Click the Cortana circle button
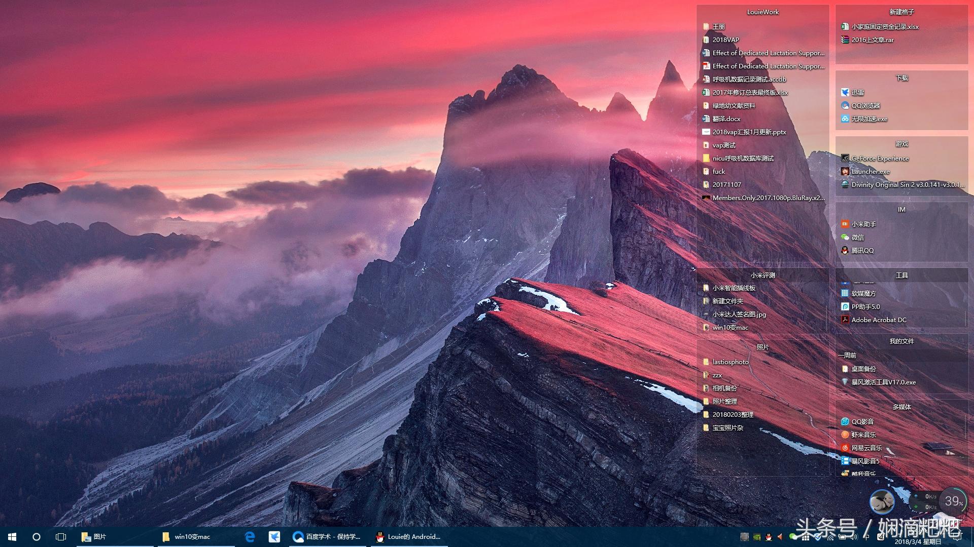This screenshot has width=974, height=547. pyautogui.click(x=37, y=537)
